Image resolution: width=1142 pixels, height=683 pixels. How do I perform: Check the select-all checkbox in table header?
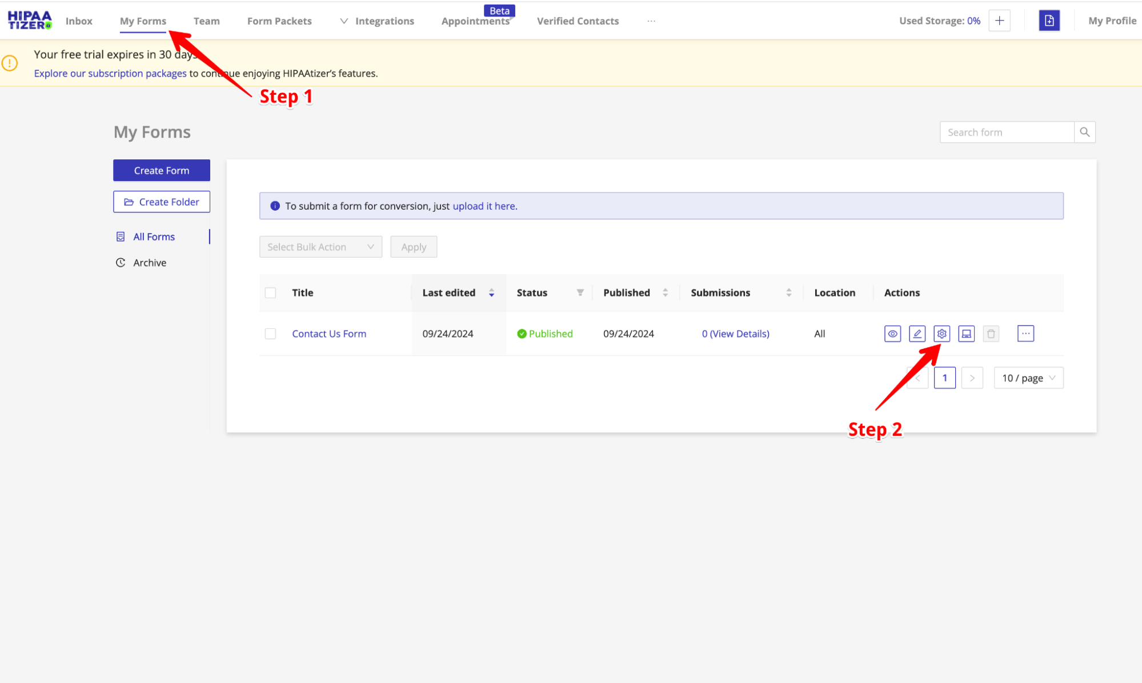click(x=270, y=292)
